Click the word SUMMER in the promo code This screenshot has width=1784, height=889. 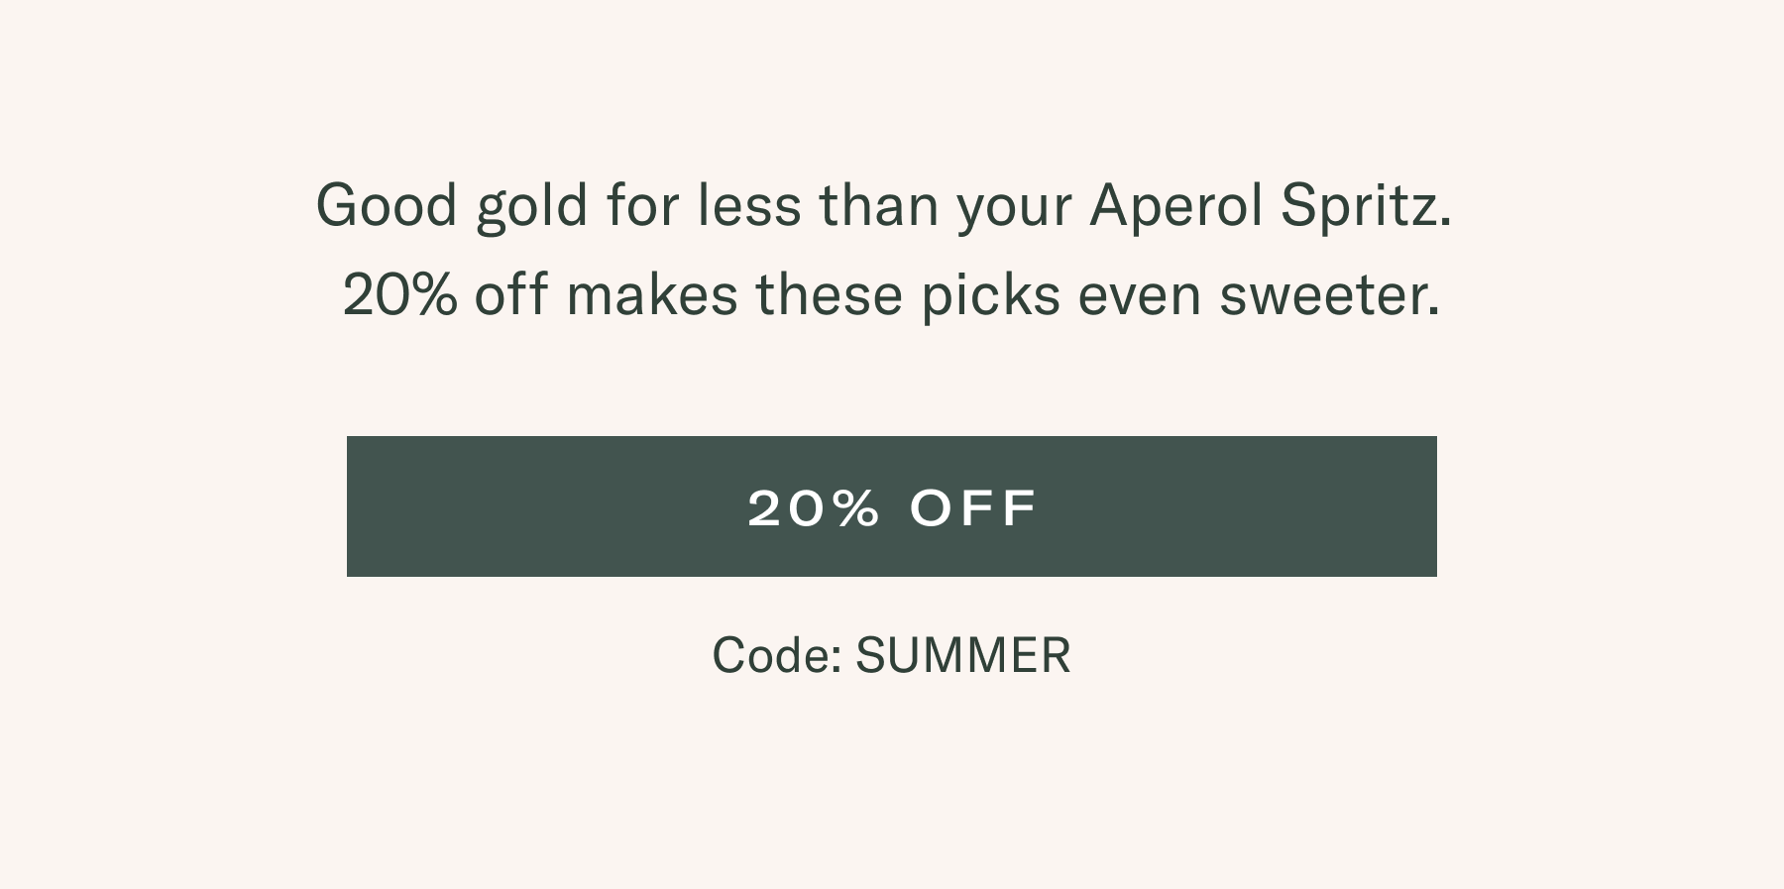click(963, 655)
